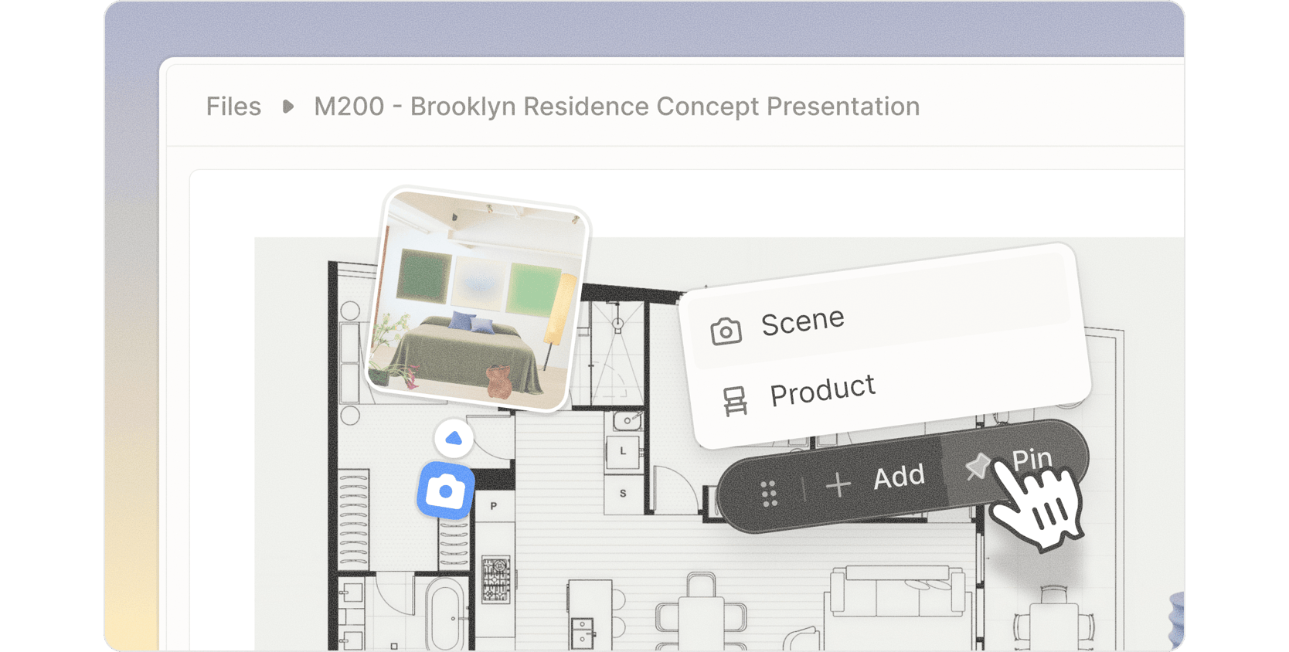Click the six-dot grip handle on toolbar

click(769, 494)
